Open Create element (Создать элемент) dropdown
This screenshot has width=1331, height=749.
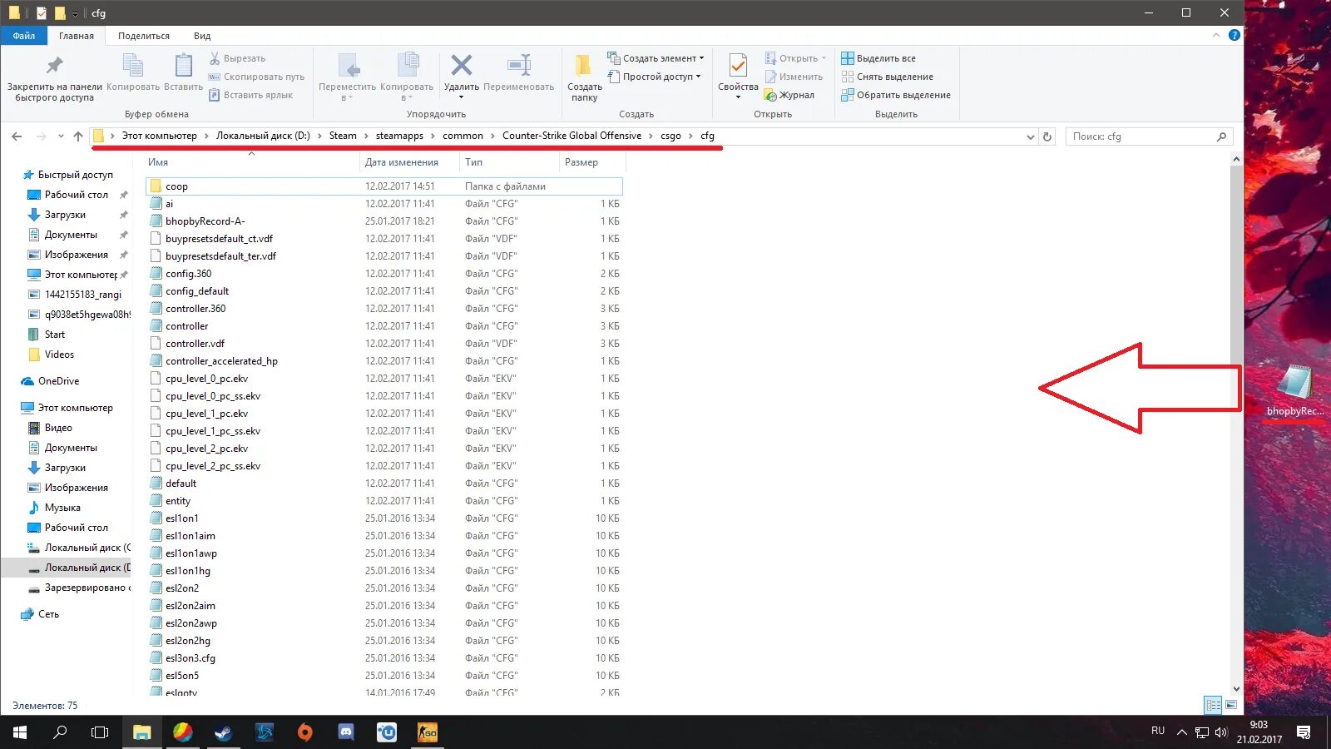point(656,58)
